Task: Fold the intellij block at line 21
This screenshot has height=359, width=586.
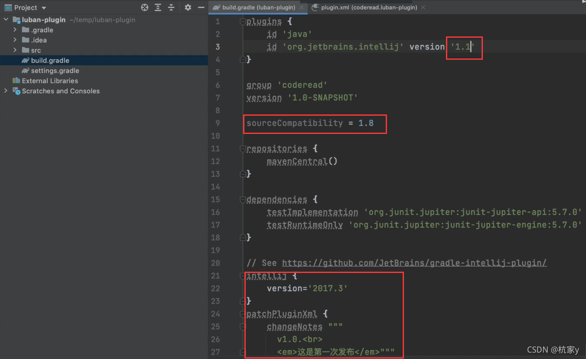Action: click(243, 276)
